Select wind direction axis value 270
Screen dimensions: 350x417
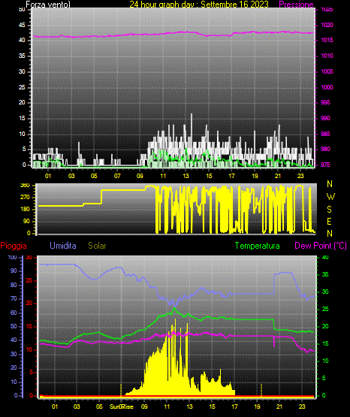point(25,198)
